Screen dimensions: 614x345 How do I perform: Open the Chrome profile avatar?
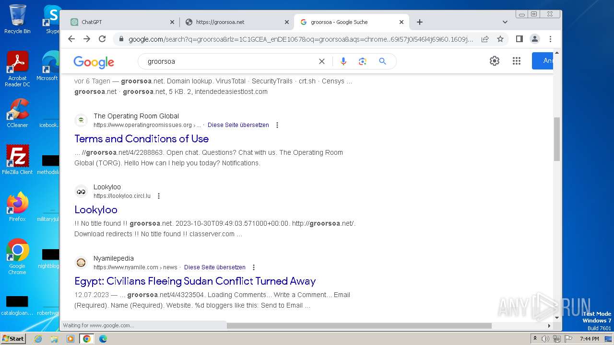[x=535, y=39]
